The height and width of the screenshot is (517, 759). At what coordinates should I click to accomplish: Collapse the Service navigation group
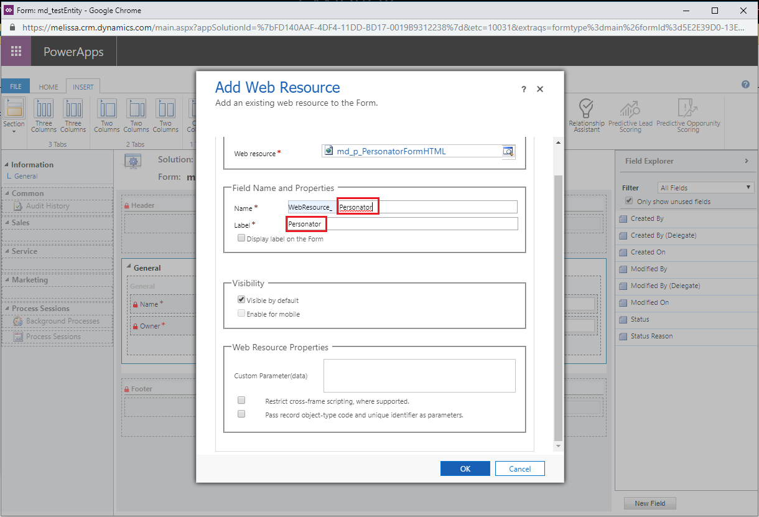pyautogui.click(x=7, y=251)
